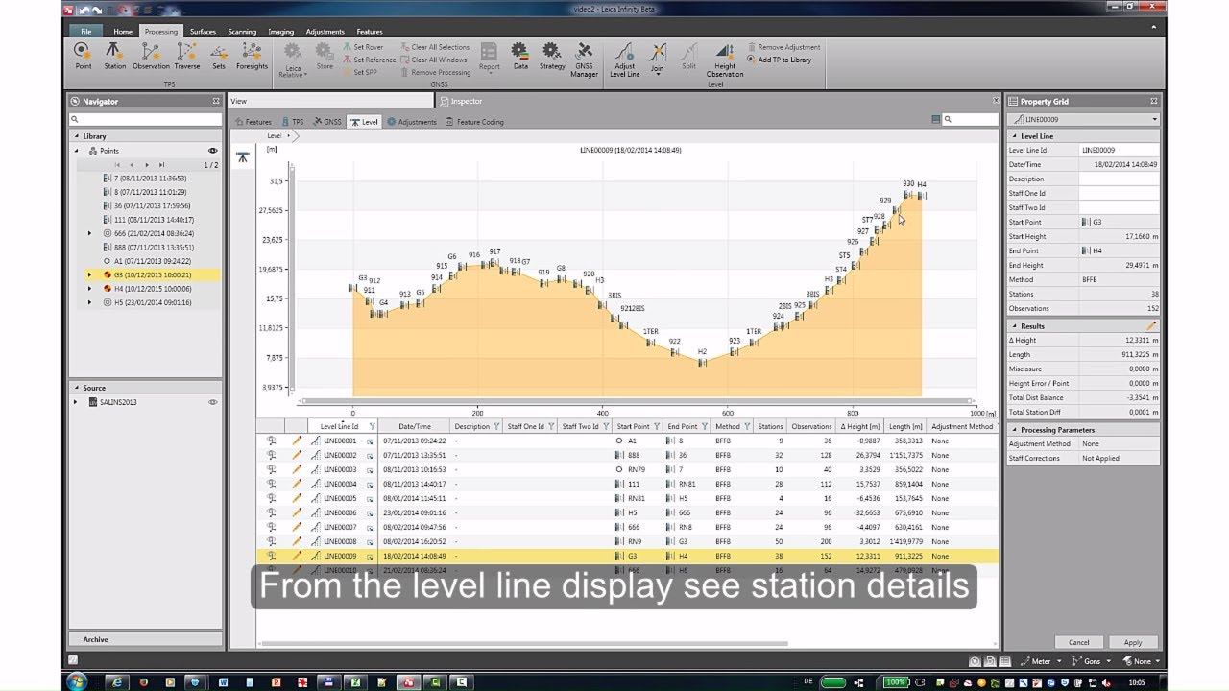Open the Windows Start menu
The height and width of the screenshot is (691, 1229).
point(76,681)
